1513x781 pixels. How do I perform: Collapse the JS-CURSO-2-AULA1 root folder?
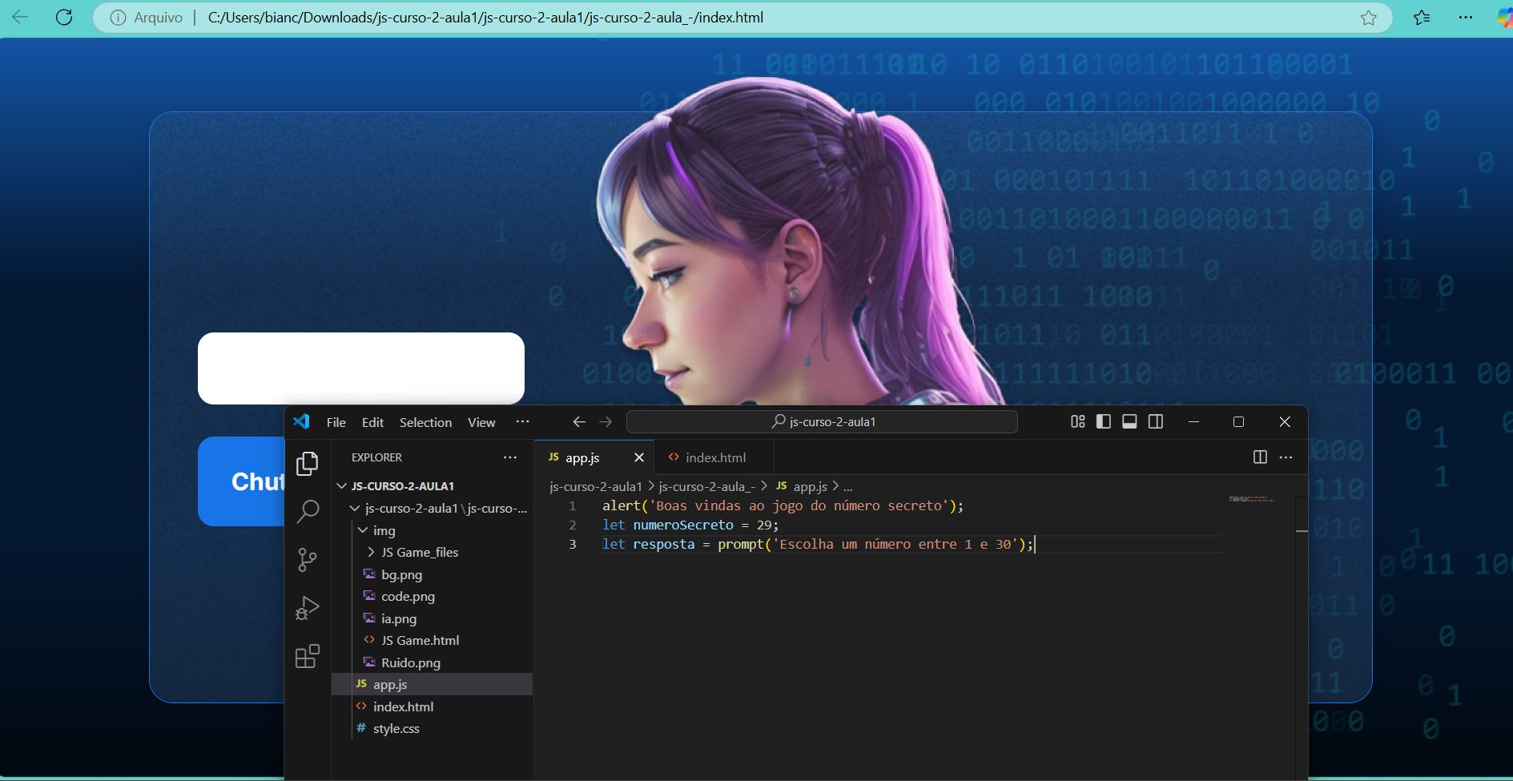433,486
